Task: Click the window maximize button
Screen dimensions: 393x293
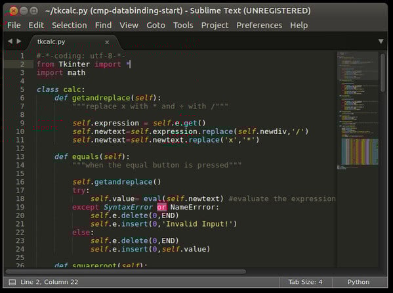Action: [x=33, y=11]
